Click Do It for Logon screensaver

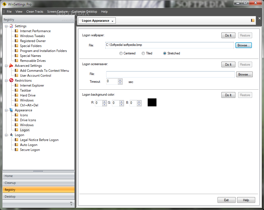(x=228, y=64)
